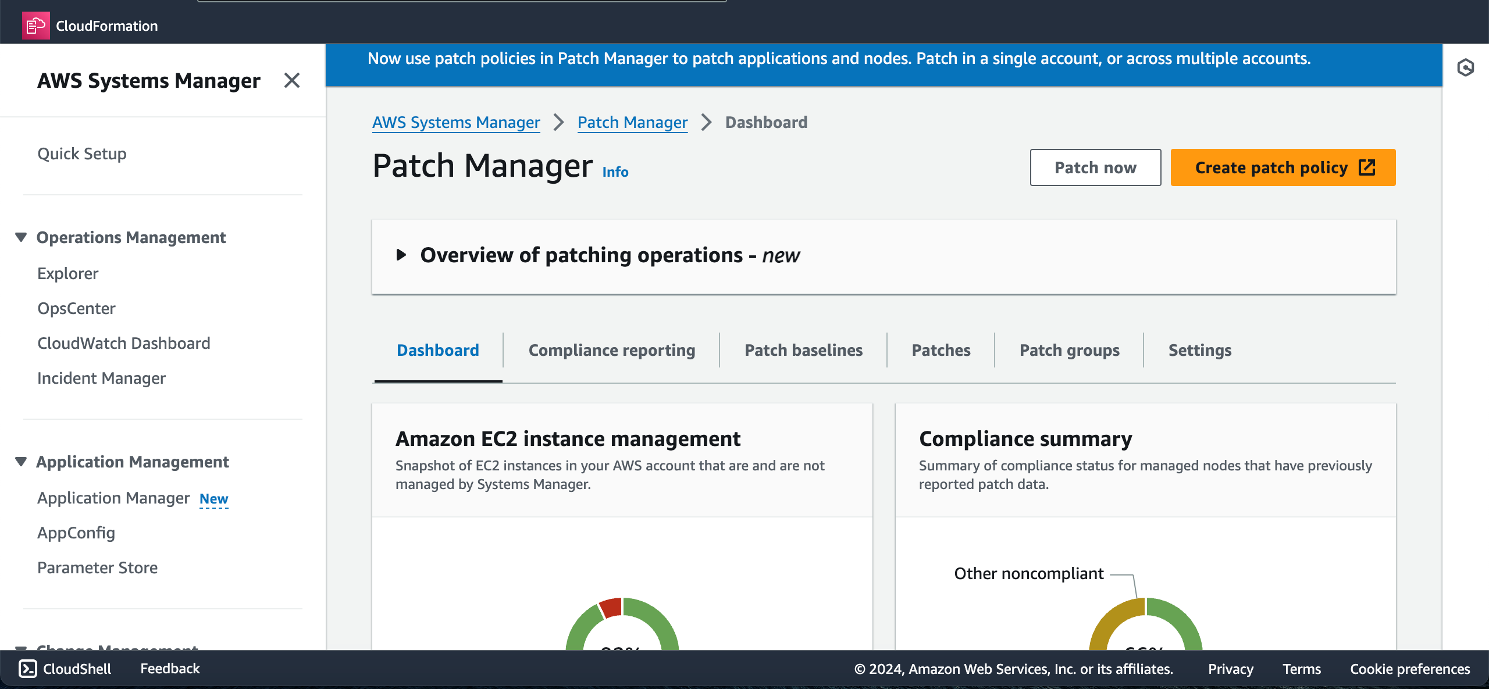Open the Patch baselines tab
This screenshot has width=1489, height=689.
[x=803, y=350]
